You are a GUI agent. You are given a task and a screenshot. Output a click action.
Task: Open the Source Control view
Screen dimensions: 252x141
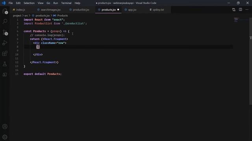pos(5,32)
